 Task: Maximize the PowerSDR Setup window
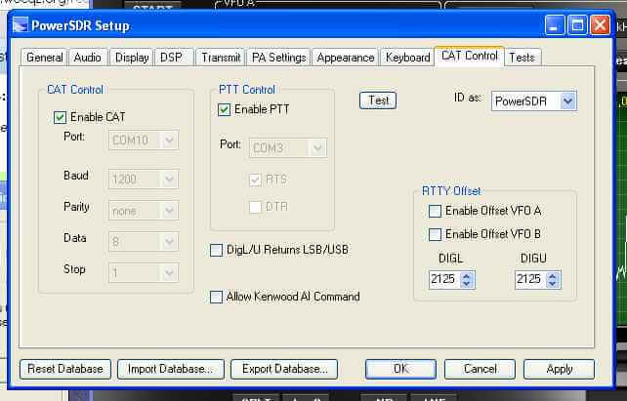(577, 25)
